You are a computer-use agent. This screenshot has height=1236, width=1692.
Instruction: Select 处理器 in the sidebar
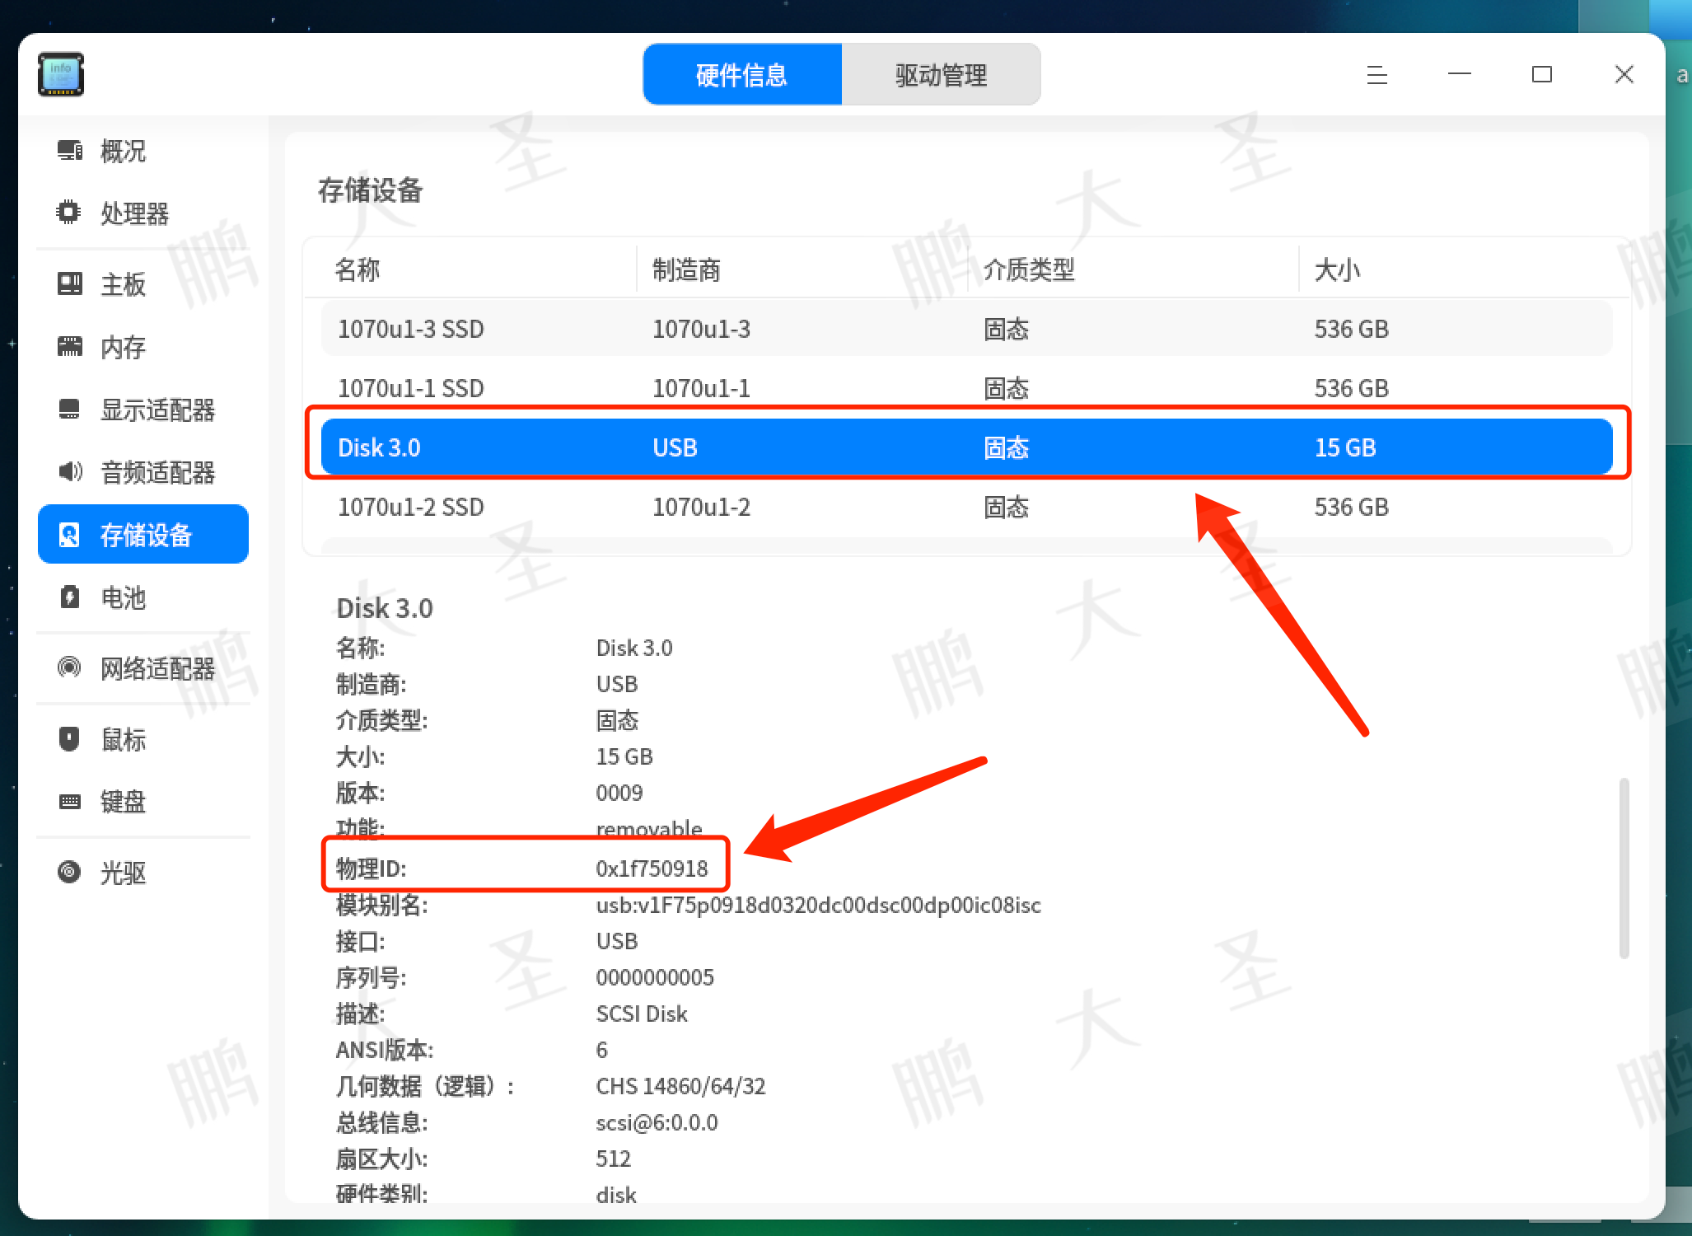[143, 213]
